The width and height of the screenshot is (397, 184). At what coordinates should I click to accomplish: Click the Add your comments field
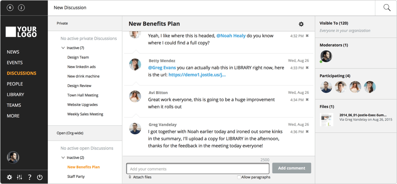pyautogui.click(x=198, y=169)
